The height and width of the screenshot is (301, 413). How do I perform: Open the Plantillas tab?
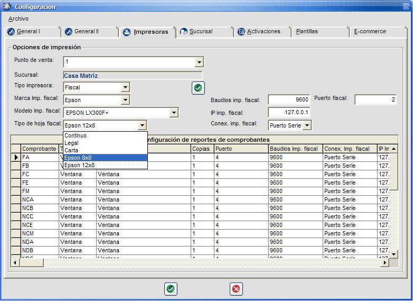(x=320, y=32)
